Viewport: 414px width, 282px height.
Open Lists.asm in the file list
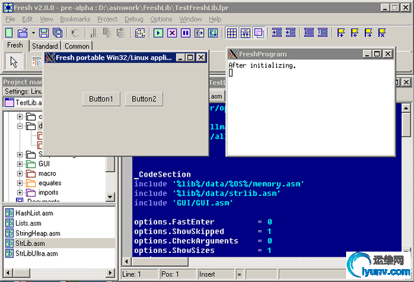pos(28,223)
